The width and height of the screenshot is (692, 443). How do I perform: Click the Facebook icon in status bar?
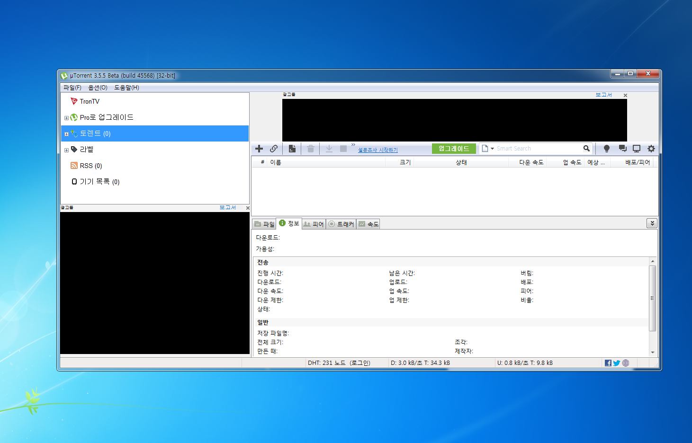tap(608, 363)
